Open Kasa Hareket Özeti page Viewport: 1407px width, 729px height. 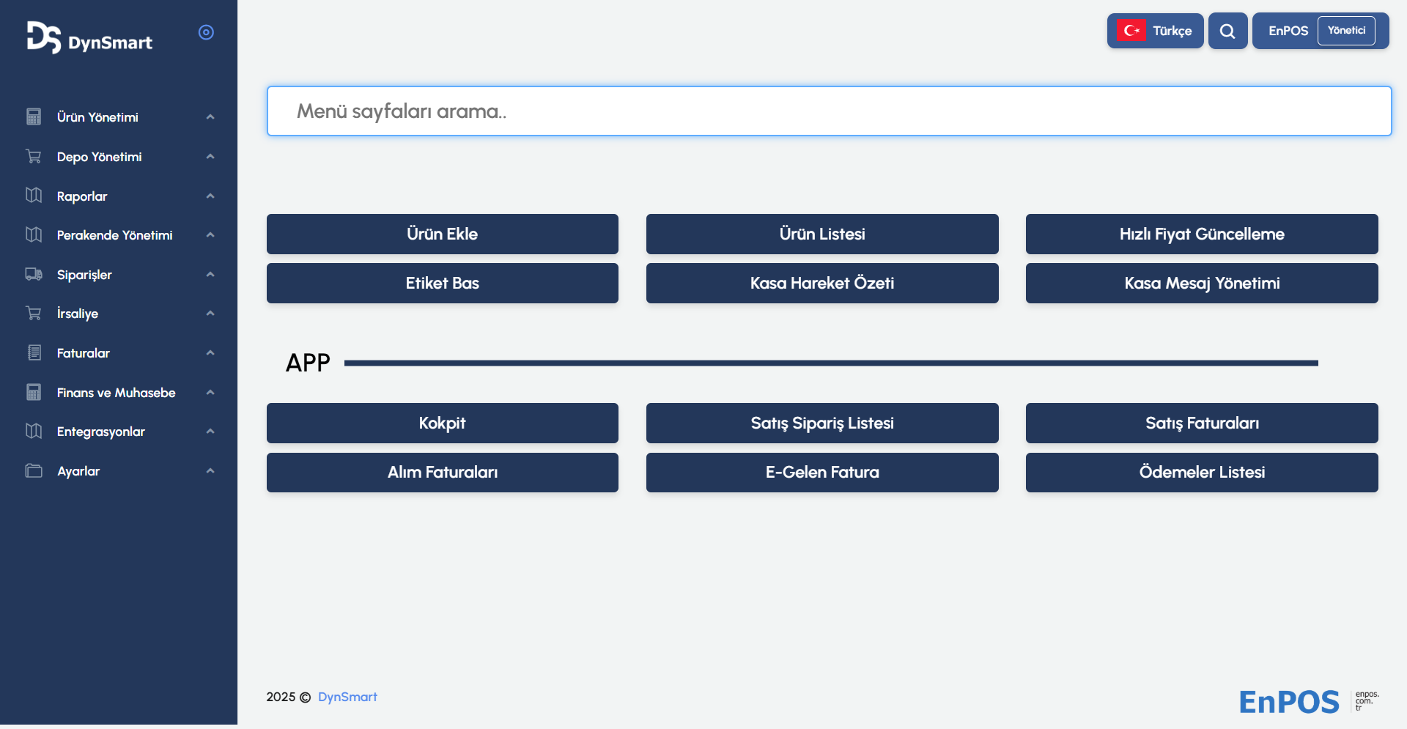tap(821, 284)
